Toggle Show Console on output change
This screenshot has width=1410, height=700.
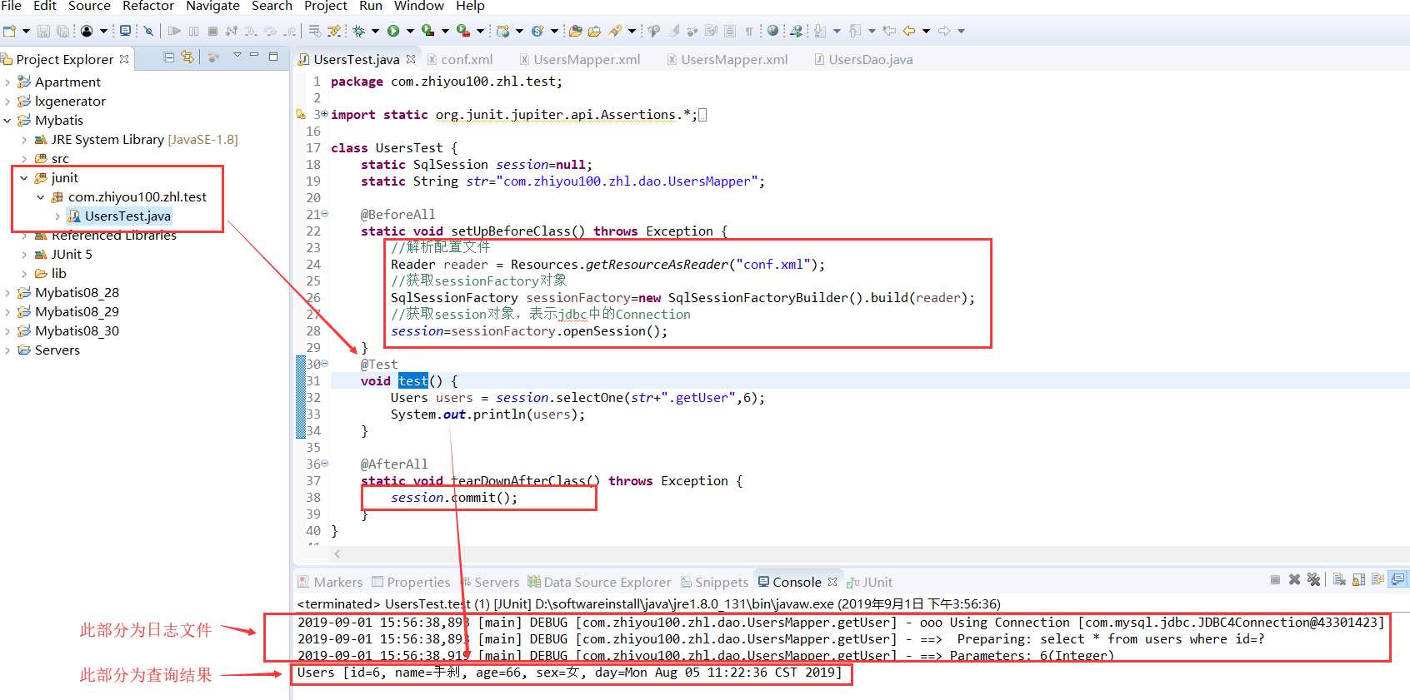pos(1398,579)
